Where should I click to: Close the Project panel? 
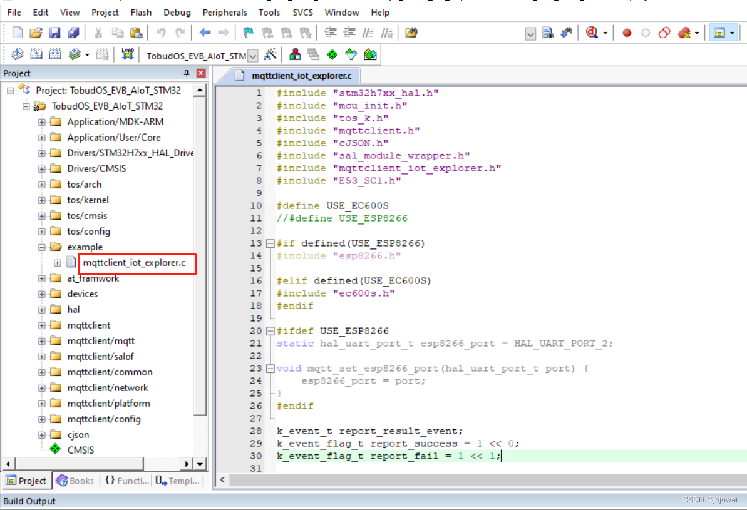[201, 73]
